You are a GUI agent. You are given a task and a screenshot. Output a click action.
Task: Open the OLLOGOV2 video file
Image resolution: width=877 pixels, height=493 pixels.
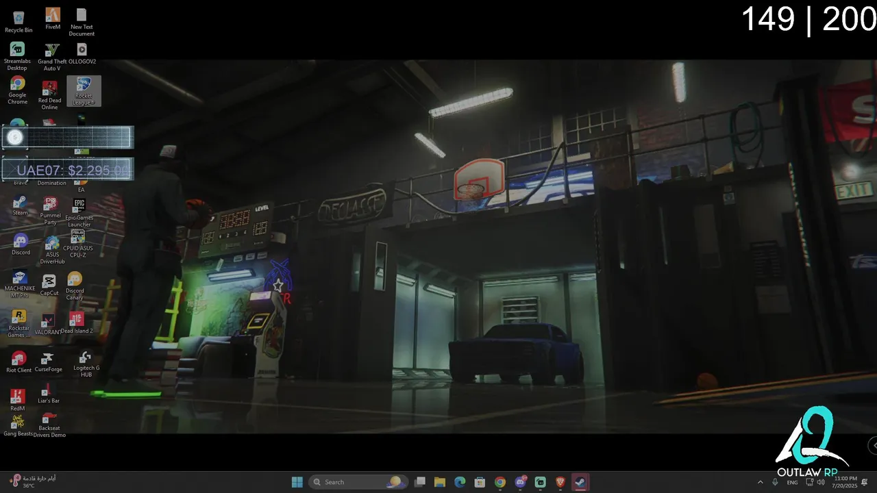tap(82, 53)
